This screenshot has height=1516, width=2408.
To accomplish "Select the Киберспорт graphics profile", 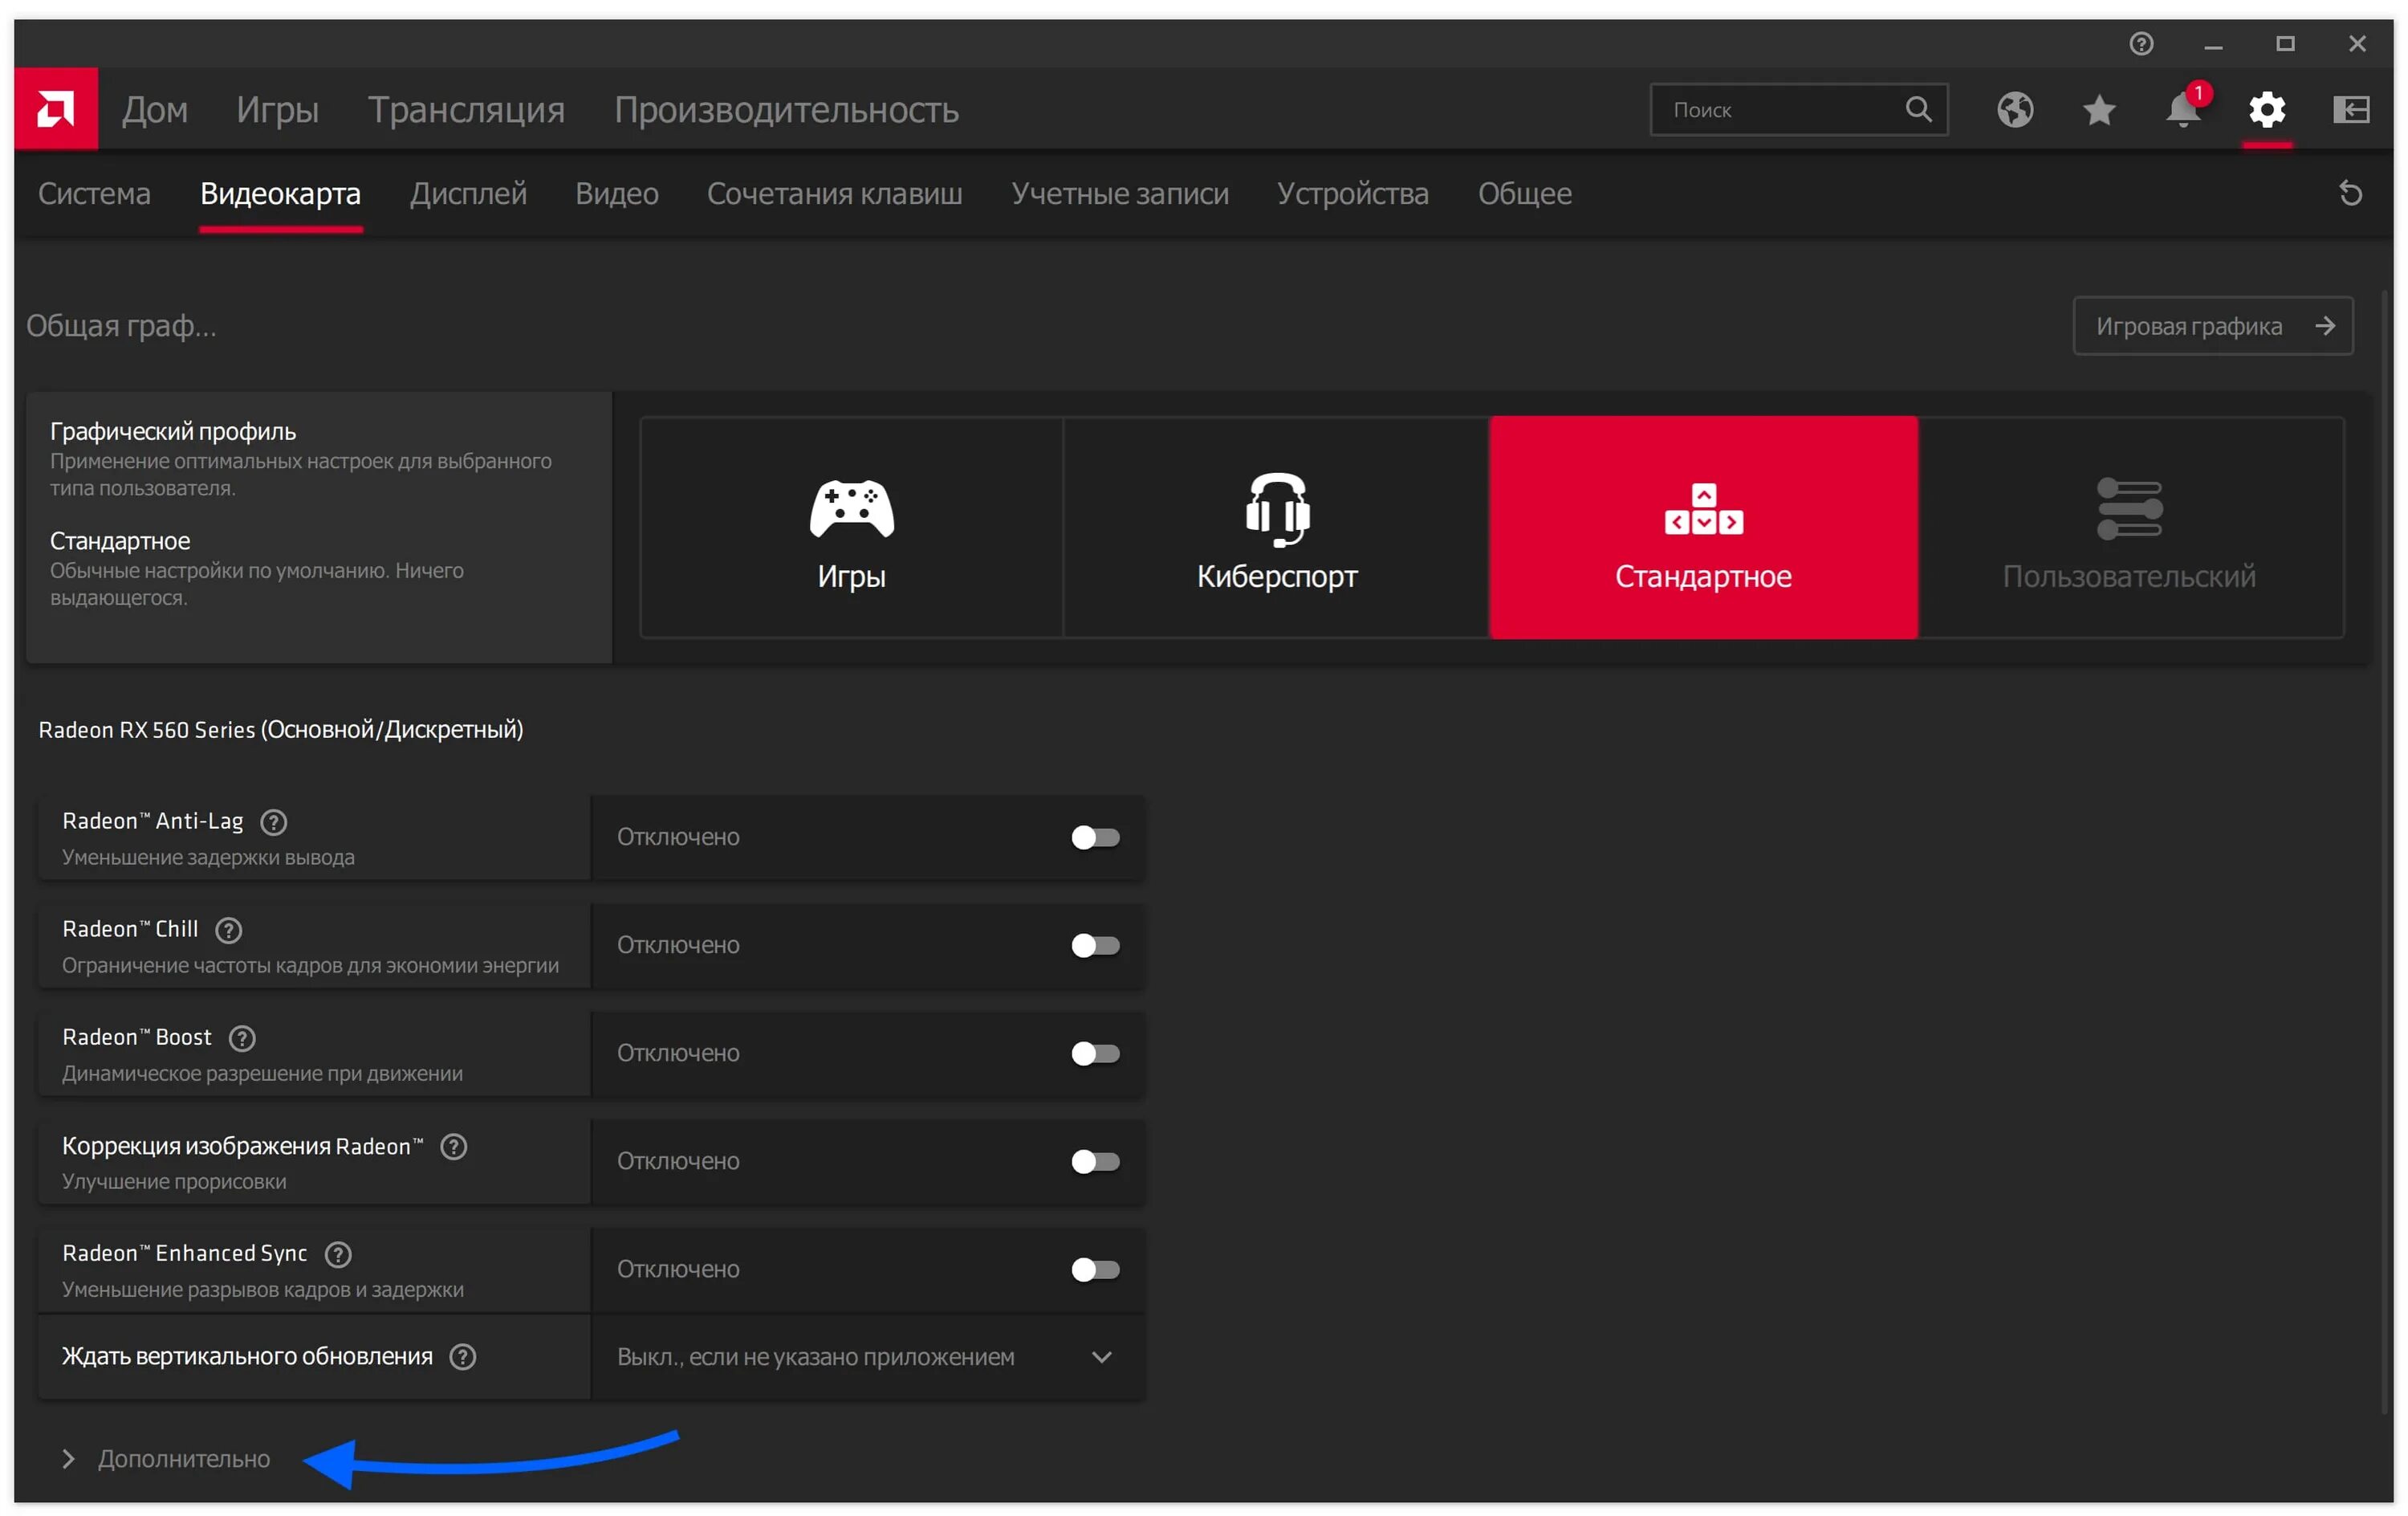I will tap(1277, 528).
